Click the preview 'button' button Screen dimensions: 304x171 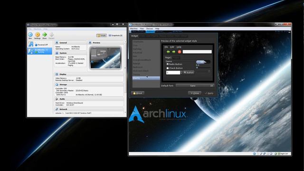pyautogui.click(x=189, y=73)
